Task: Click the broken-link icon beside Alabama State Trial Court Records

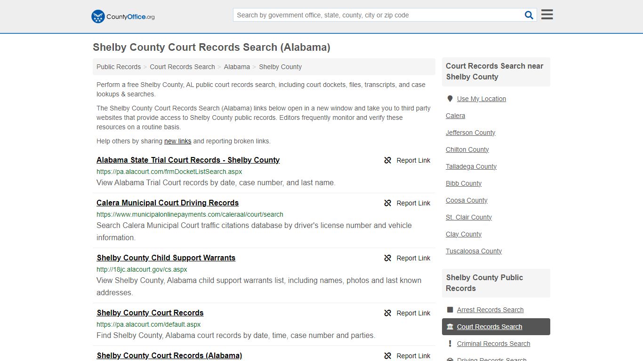Action: point(388,160)
